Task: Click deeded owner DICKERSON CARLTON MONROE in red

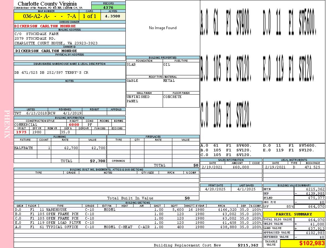Action: [x=45, y=26]
